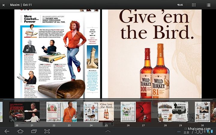This screenshot has height=135, width=216.
Task: Open the table of contents list icon
Action: pyautogui.click(x=208, y=5)
